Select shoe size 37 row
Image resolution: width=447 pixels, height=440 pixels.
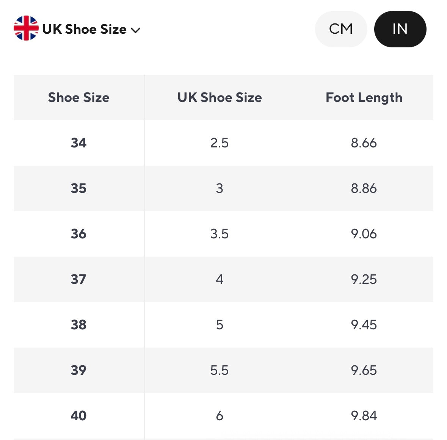[x=78, y=279]
